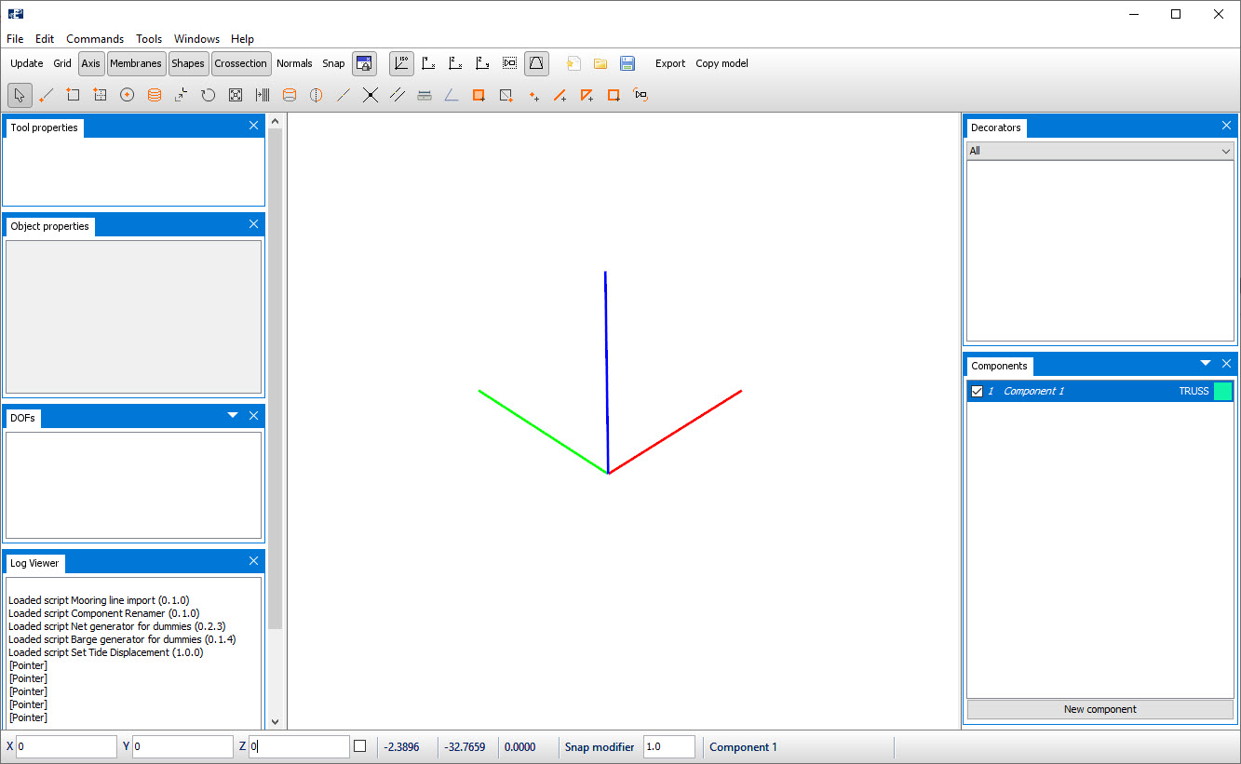This screenshot has width=1241, height=764.
Task: Uncheck the Component 1 visibility checkbox
Action: pos(977,392)
